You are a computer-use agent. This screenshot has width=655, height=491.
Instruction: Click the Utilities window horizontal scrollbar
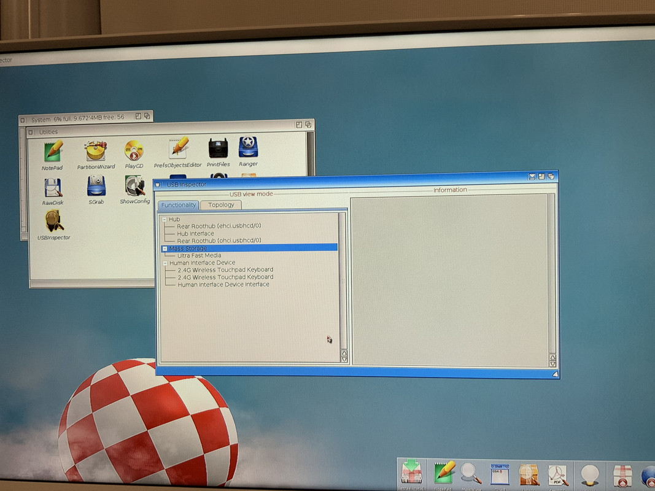(x=92, y=284)
